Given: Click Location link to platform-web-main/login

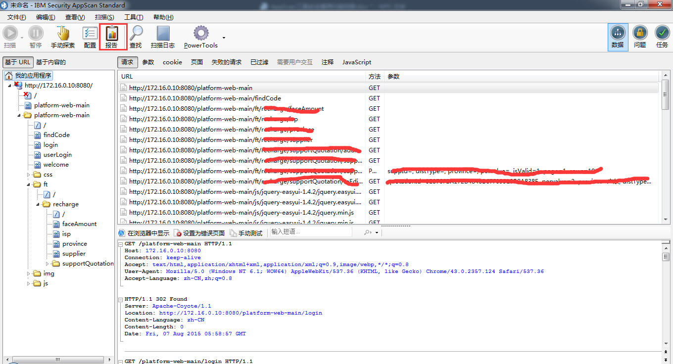Looking at the screenshot, I should (x=240, y=313).
